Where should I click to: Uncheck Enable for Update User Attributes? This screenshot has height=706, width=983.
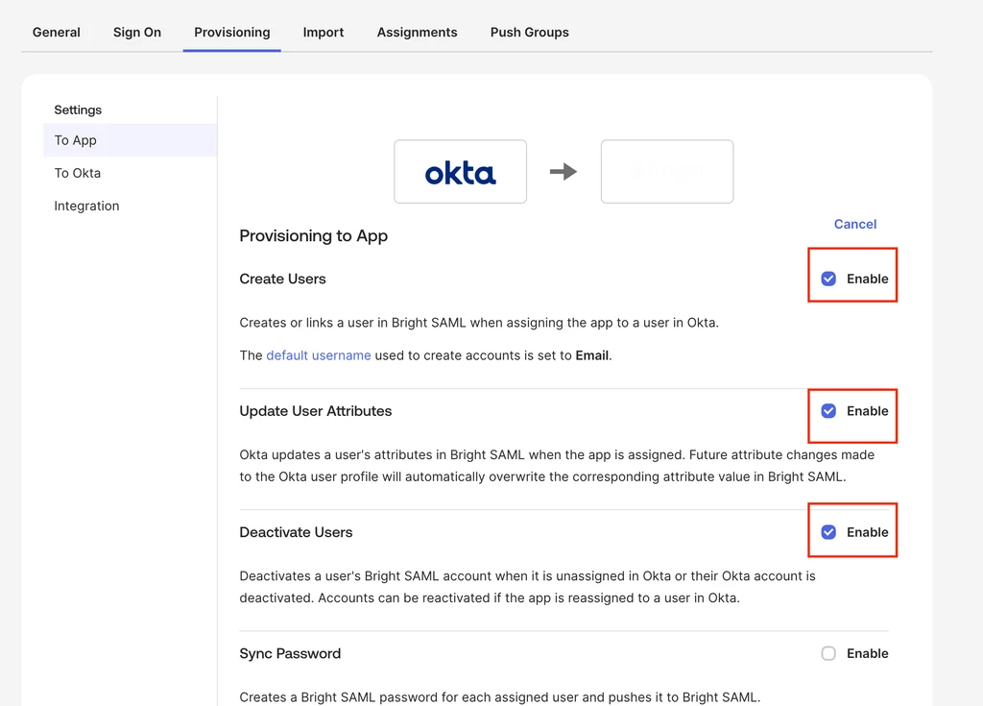click(828, 411)
